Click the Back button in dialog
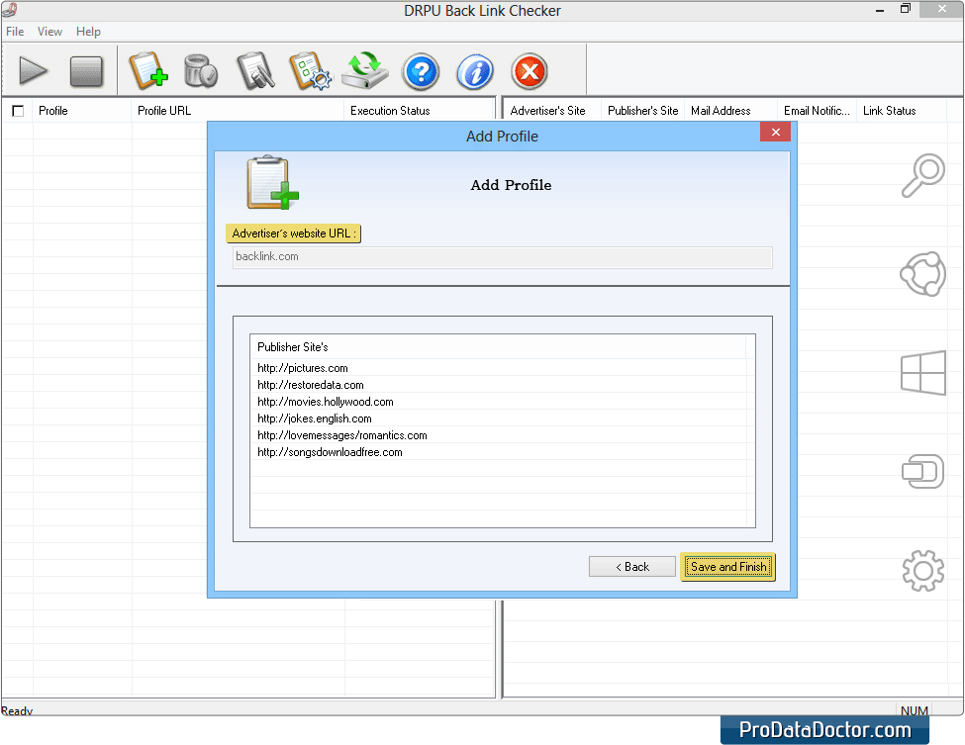Screen dimensions: 965x745 (632, 567)
